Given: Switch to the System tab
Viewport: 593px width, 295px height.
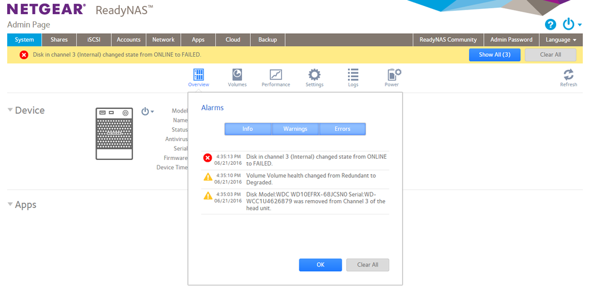Looking at the screenshot, I should click(24, 40).
